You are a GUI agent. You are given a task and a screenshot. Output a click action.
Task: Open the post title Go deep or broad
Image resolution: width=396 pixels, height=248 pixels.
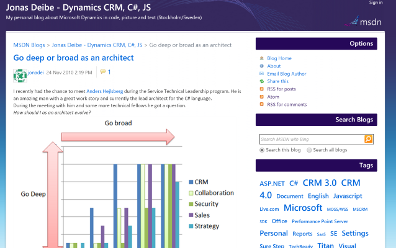[73, 58]
